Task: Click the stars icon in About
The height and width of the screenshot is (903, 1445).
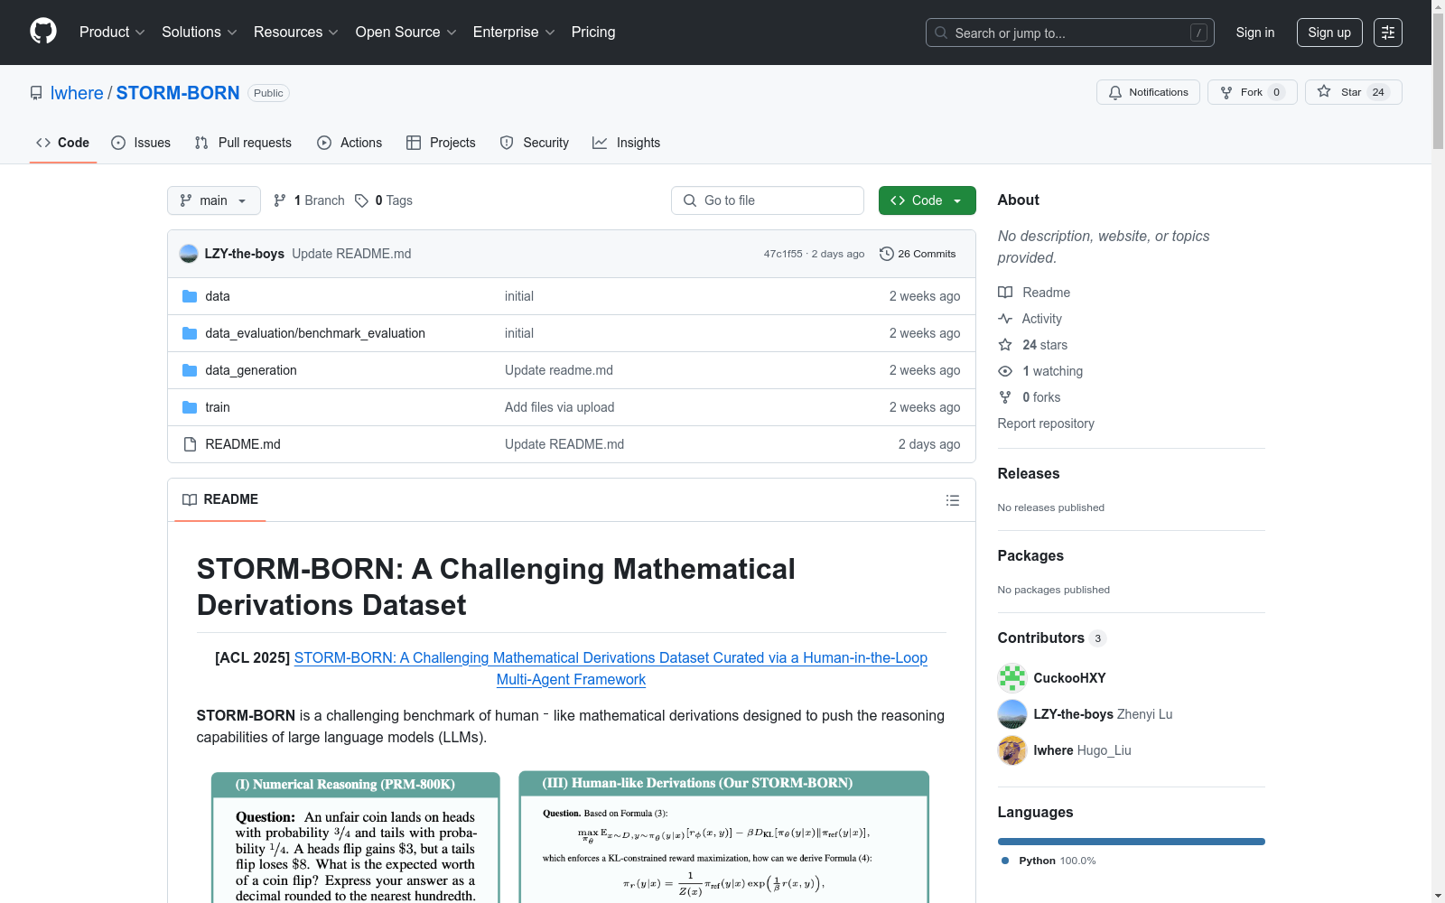Action: (1005, 345)
